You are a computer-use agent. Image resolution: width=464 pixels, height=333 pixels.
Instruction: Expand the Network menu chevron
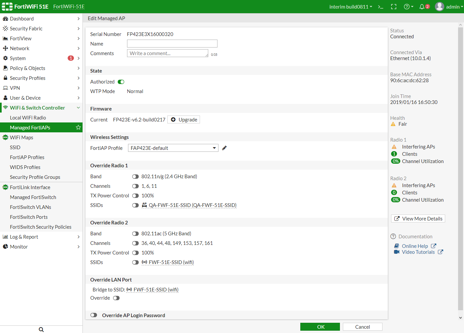tap(79, 49)
